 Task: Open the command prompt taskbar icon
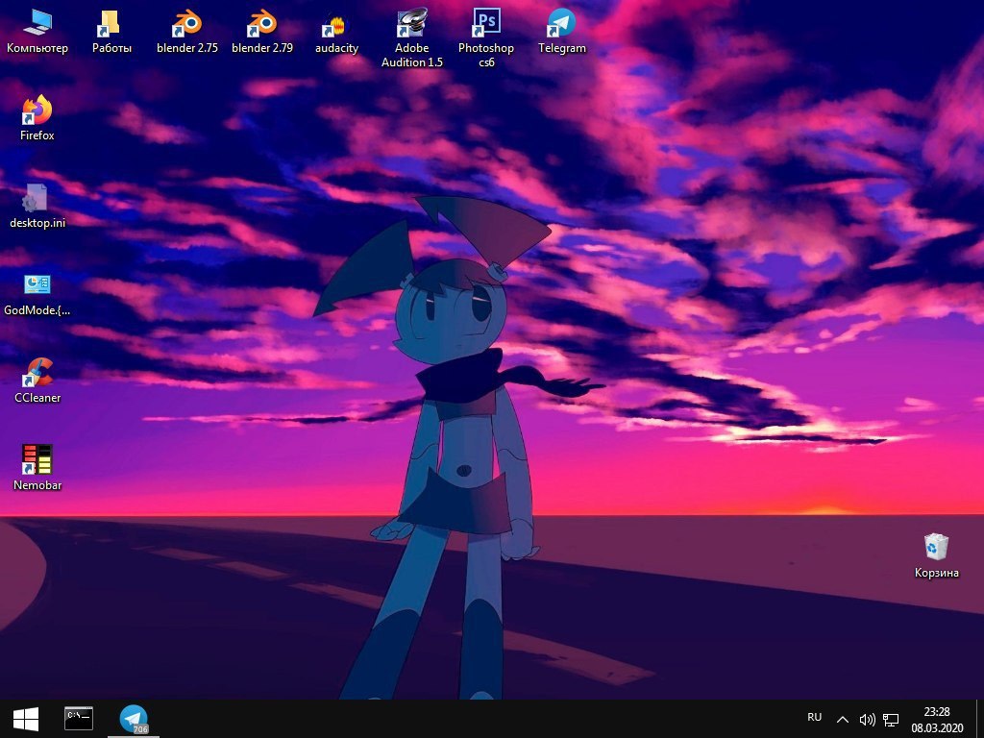tap(79, 719)
